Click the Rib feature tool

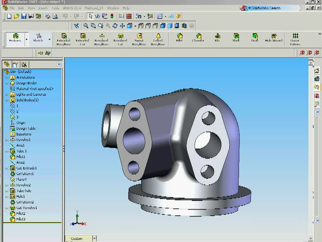(x=217, y=38)
